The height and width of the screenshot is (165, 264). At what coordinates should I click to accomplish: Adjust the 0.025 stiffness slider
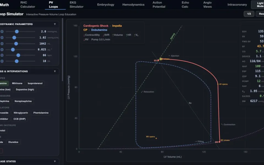[x=20, y=50]
